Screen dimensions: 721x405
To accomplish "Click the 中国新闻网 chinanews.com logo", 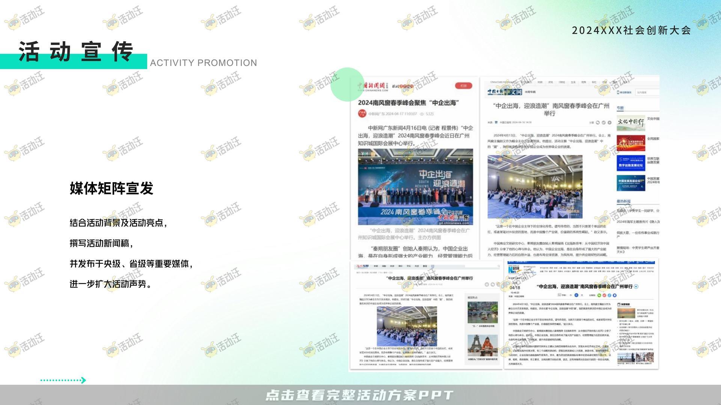I will [x=373, y=87].
